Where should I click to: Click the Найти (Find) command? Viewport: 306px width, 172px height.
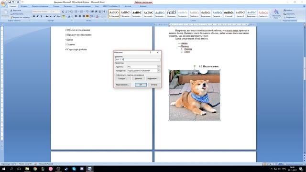pyautogui.click(x=289, y=11)
